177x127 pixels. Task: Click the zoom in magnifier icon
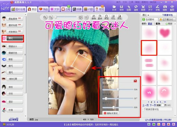tap(45, 17)
